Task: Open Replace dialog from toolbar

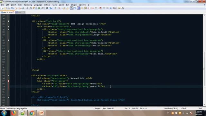Action: coord(51,8)
